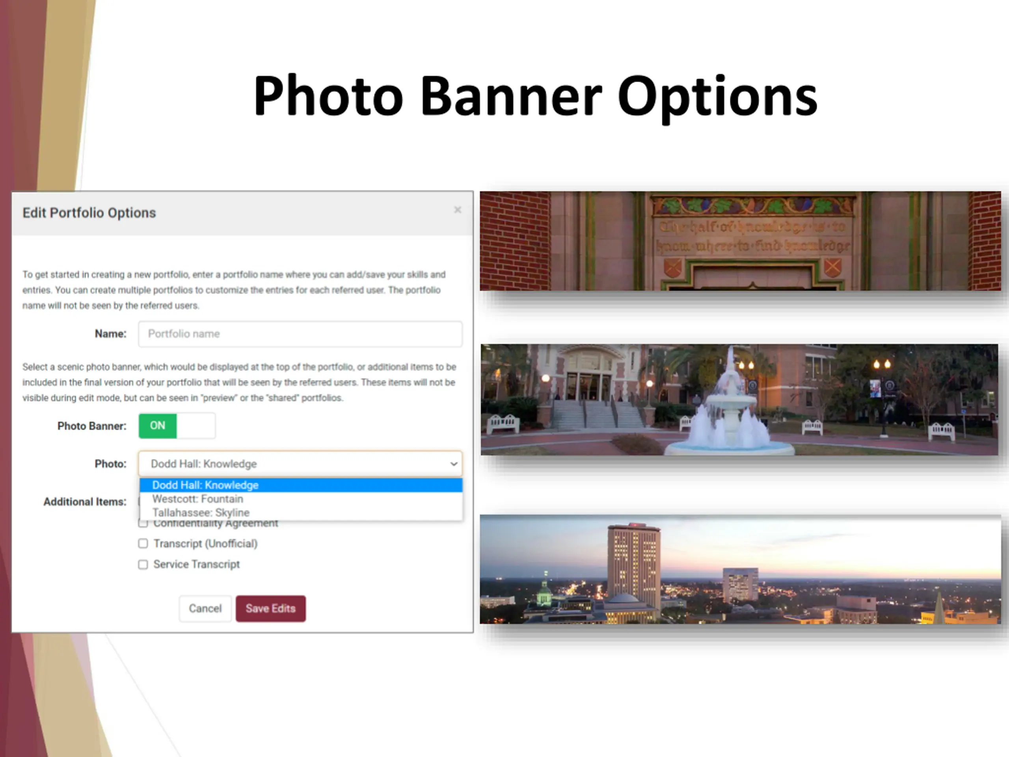Enable Transcript (Unofficial) checkbox

(143, 543)
